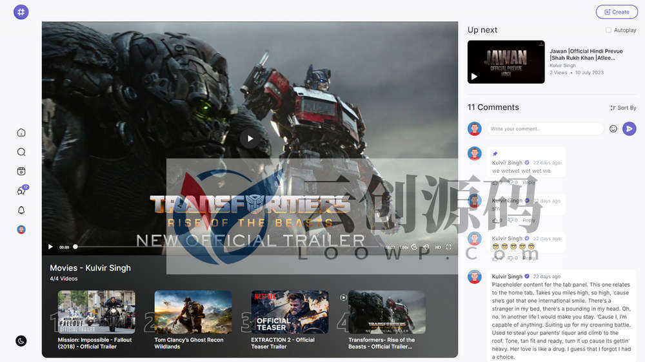Reply to the sunglasses emoji comment
The image size is (645, 362).
(529, 258)
